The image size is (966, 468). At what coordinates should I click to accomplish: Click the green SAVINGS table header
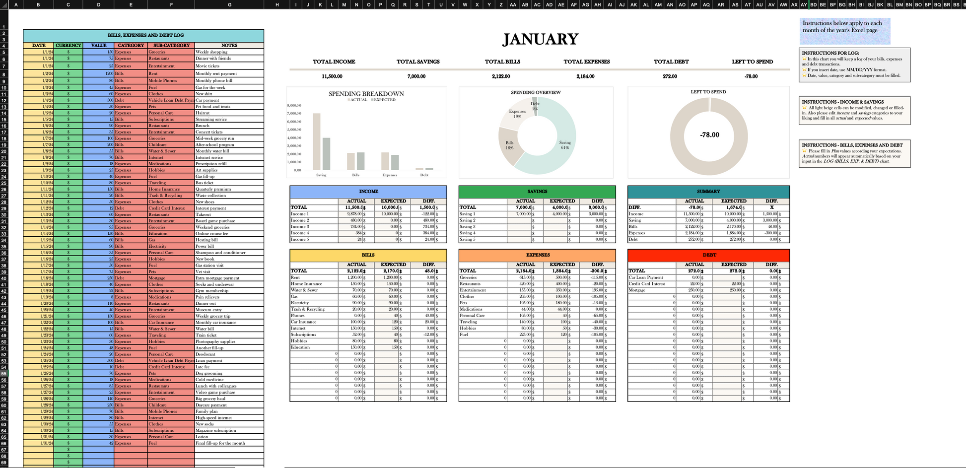(x=537, y=192)
